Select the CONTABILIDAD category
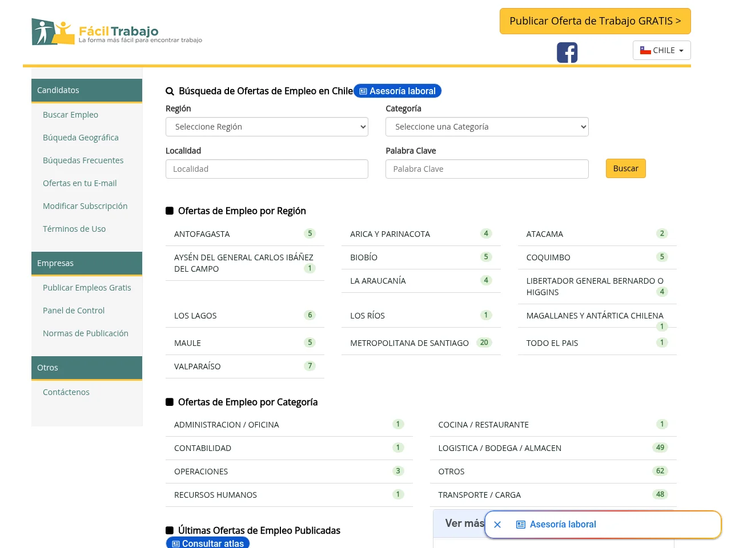 coord(289,448)
